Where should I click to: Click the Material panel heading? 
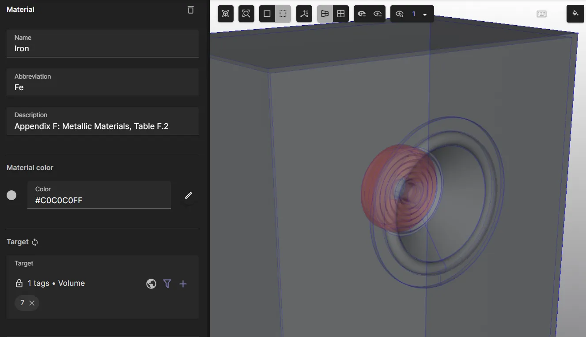[x=20, y=9]
